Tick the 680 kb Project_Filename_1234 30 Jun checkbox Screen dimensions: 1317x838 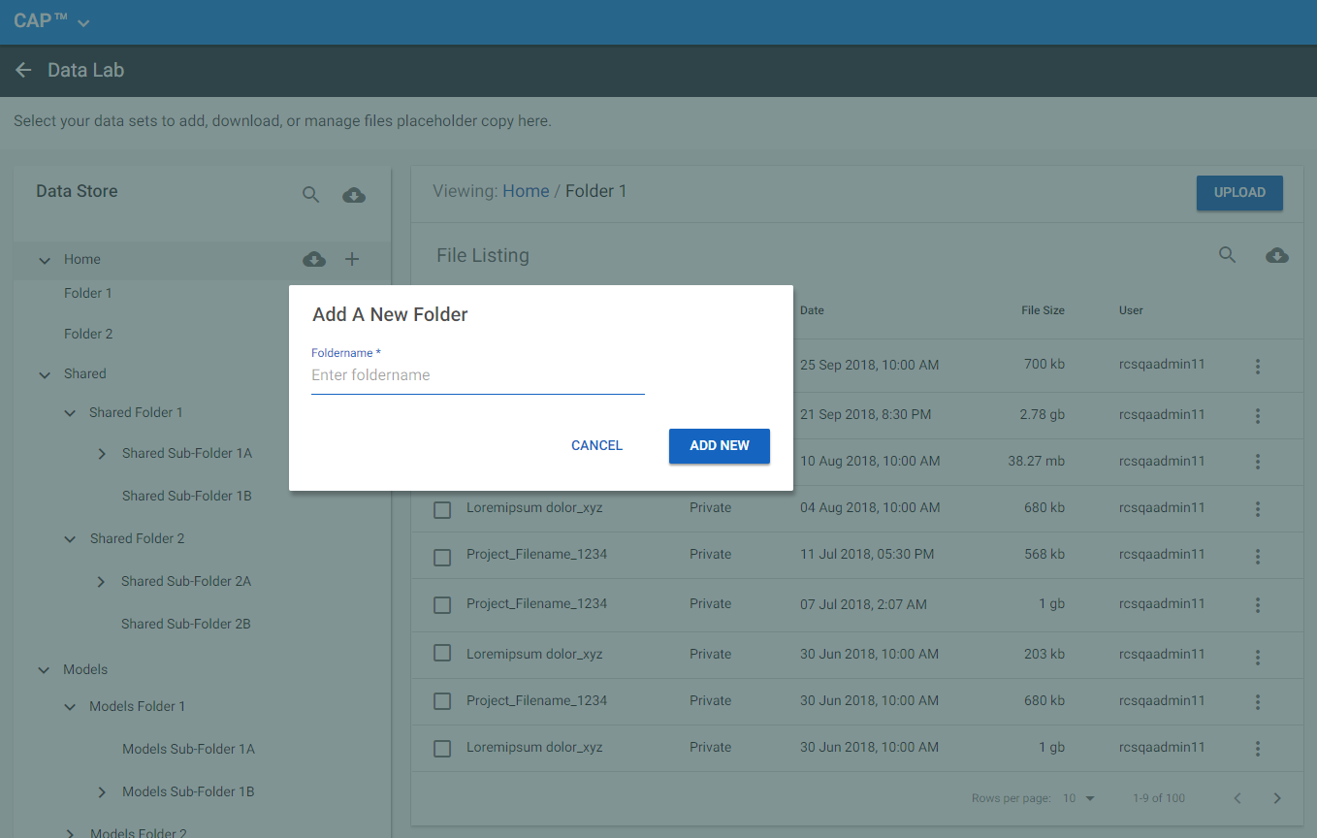(442, 700)
